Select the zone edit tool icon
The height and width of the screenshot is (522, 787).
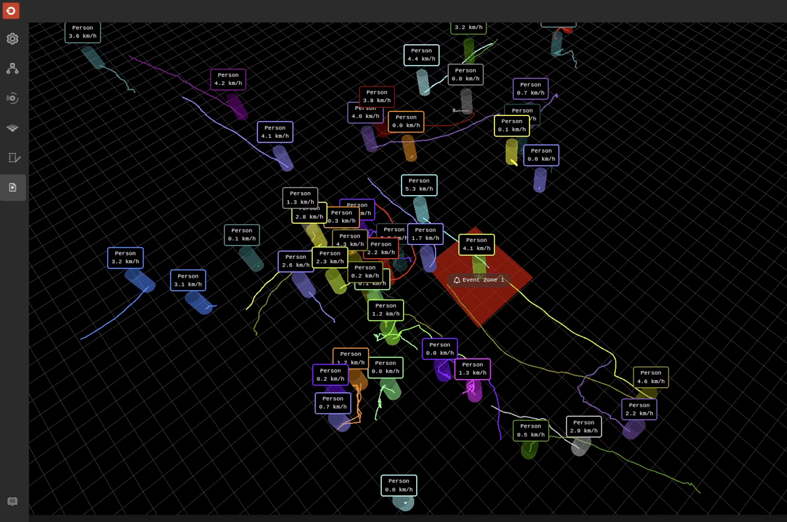pyautogui.click(x=13, y=158)
